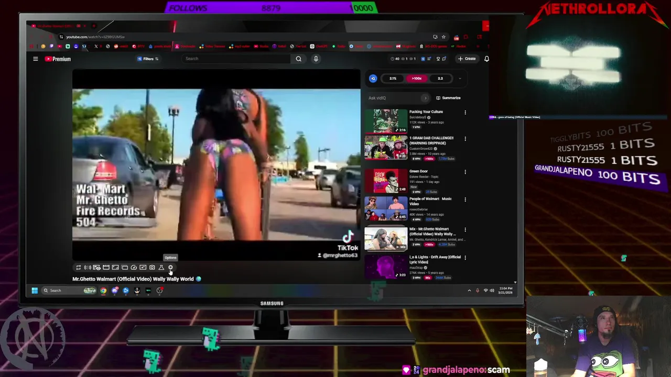The height and width of the screenshot is (377, 671).
Task: Open menu for People of Walmart video
Action: 465,199
